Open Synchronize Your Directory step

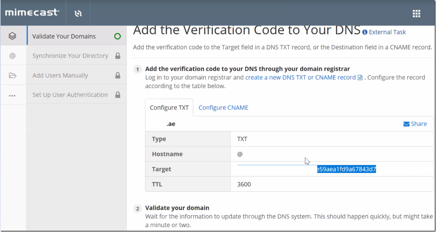point(77,56)
